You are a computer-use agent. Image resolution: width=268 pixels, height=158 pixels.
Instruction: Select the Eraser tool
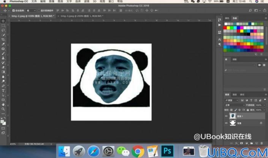(x=3, y=67)
